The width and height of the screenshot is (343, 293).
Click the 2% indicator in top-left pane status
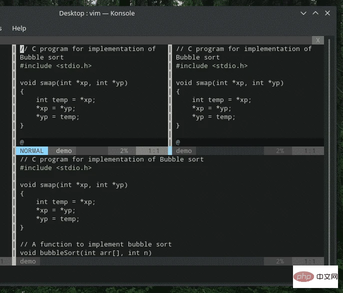click(124, 150)
